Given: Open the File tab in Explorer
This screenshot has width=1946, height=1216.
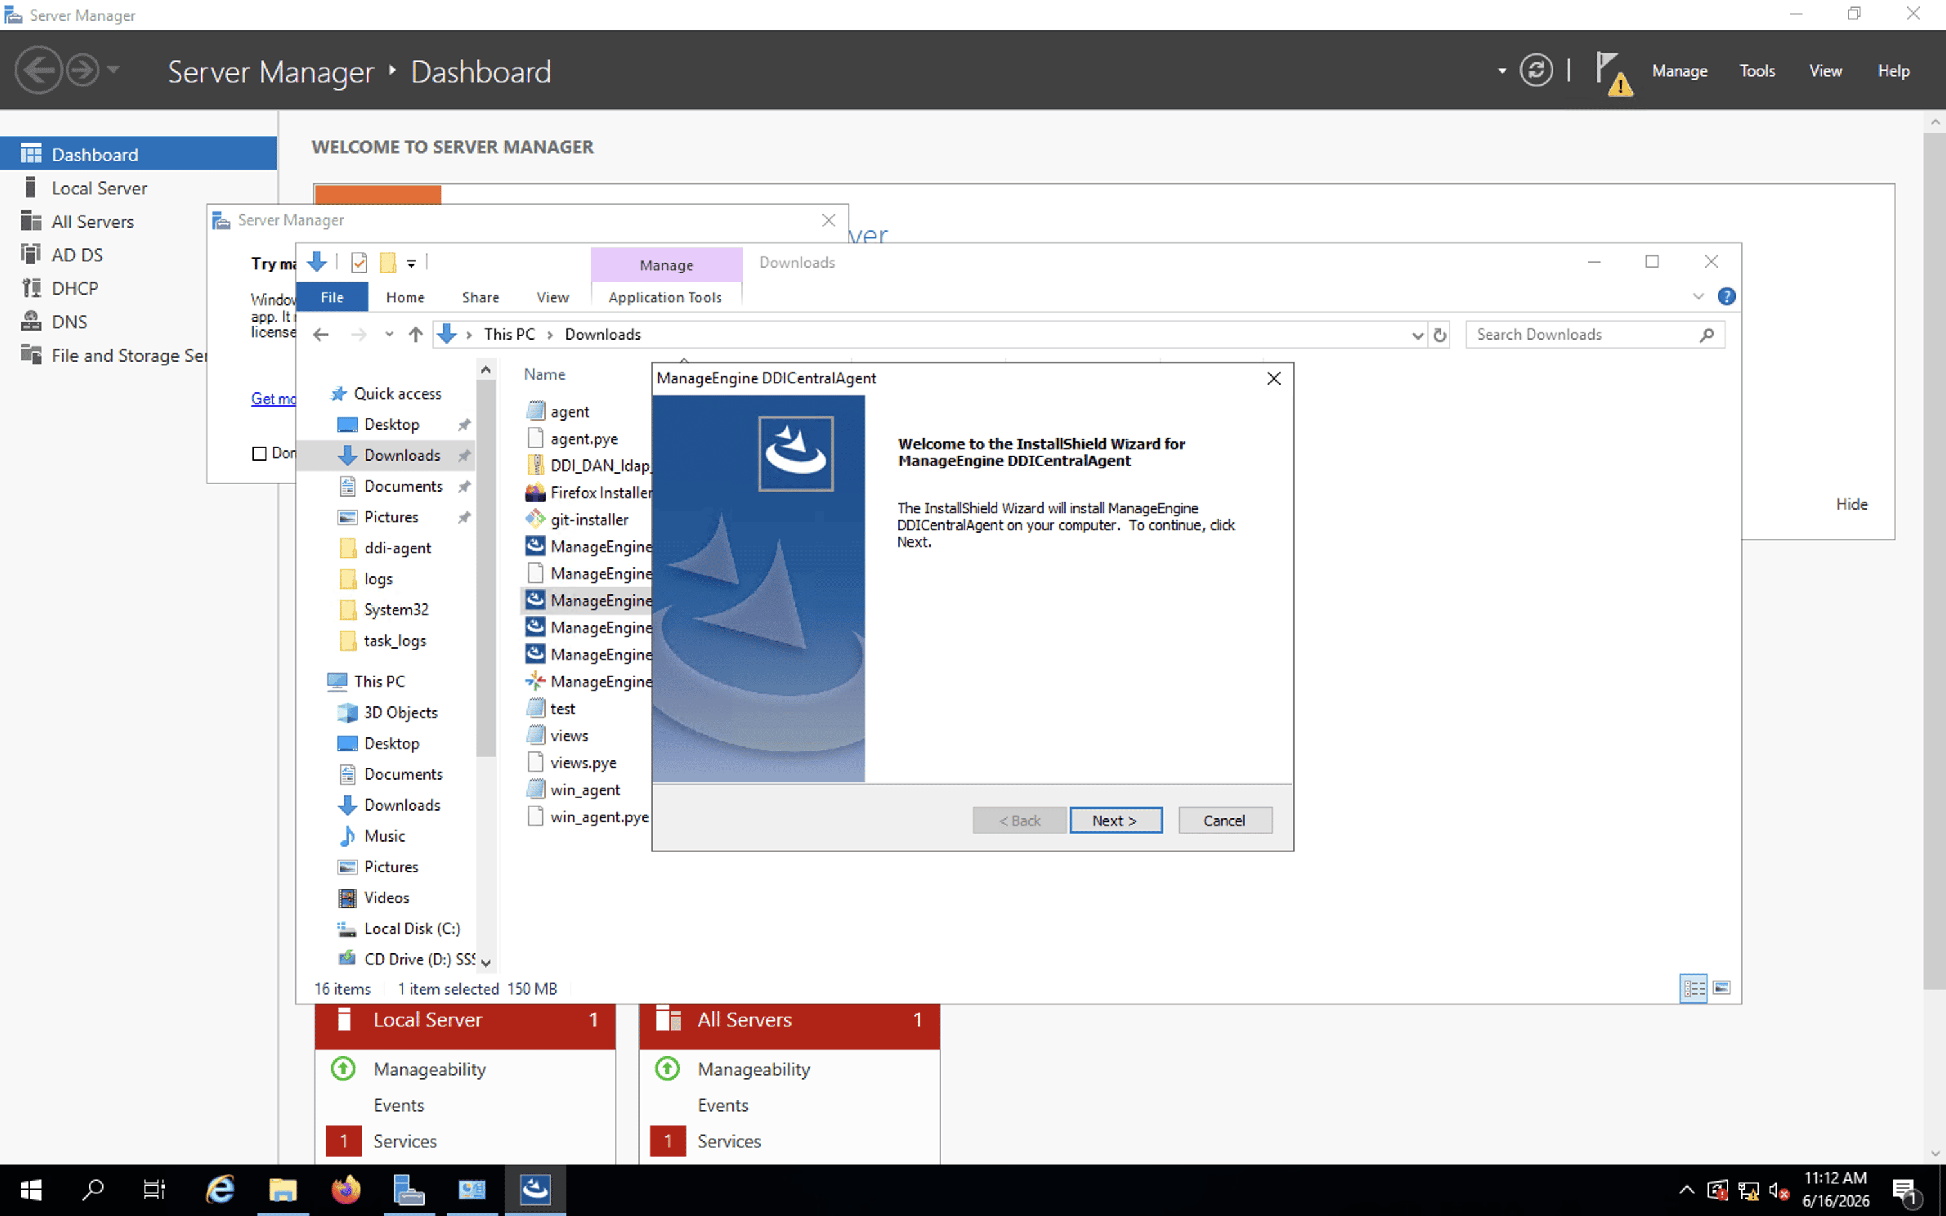Looking at the screenshot, I should tap(332, 297).
